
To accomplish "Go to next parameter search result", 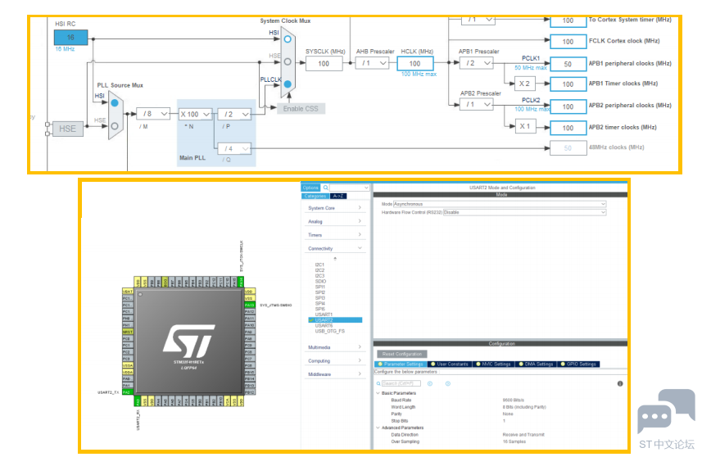I will click(448, 383).
